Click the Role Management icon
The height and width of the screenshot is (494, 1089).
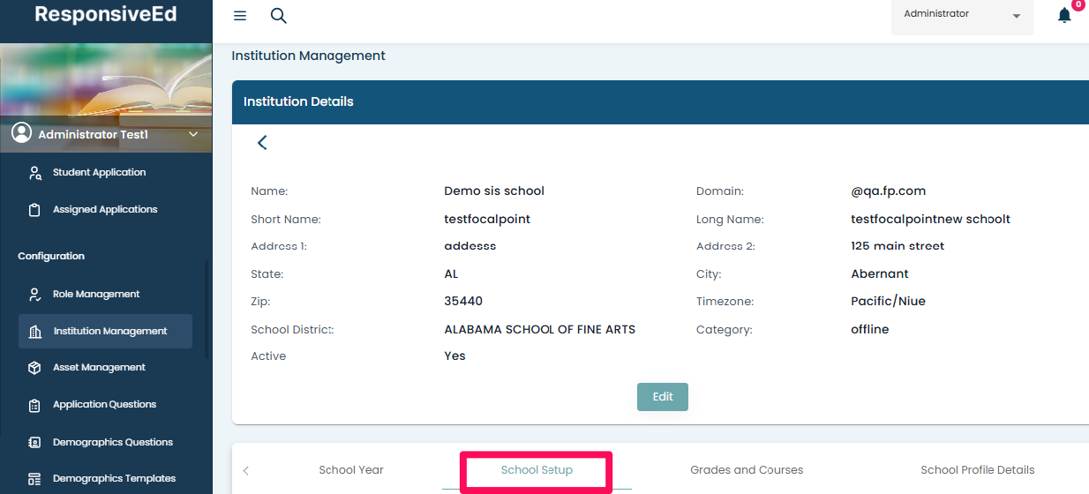(35, 295)
